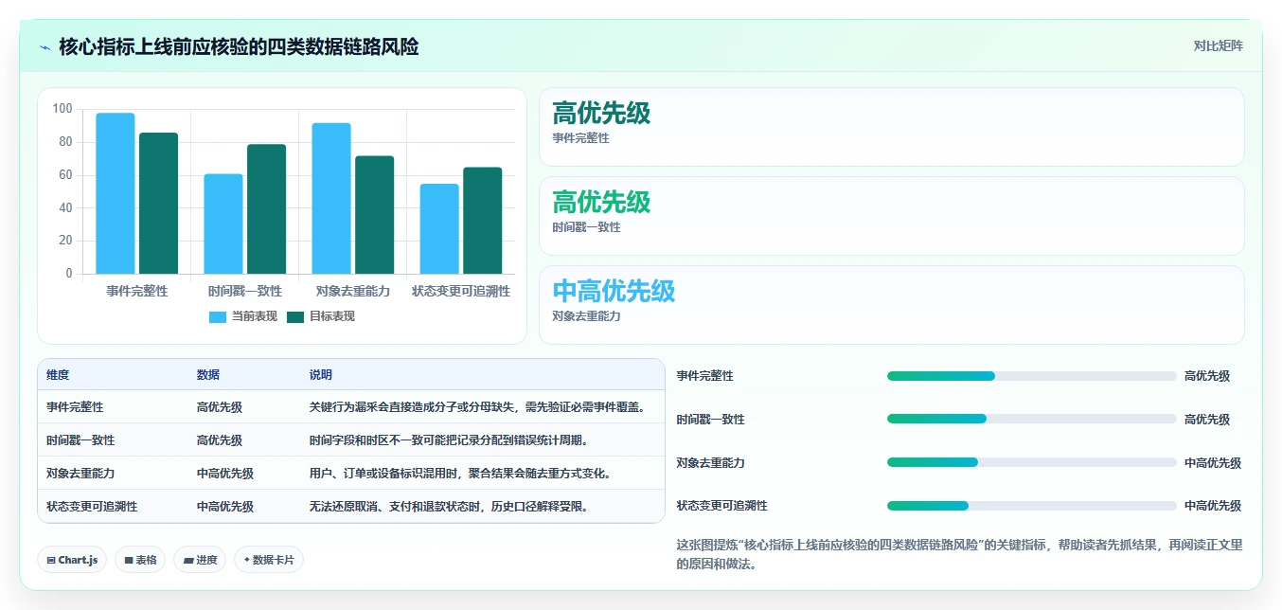Click the light-blue 当前表现 bar for 状态变更可追溯性

pyautogui.click(x=439, y=228)
